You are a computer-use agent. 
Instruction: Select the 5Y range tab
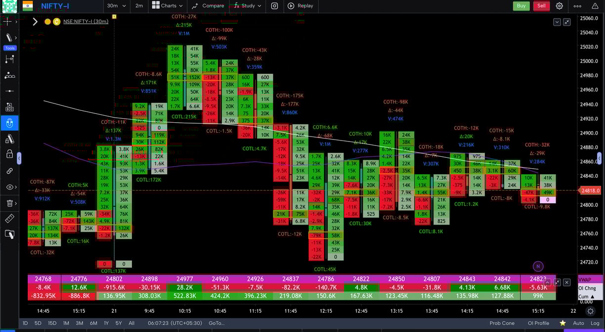(119, 323)
